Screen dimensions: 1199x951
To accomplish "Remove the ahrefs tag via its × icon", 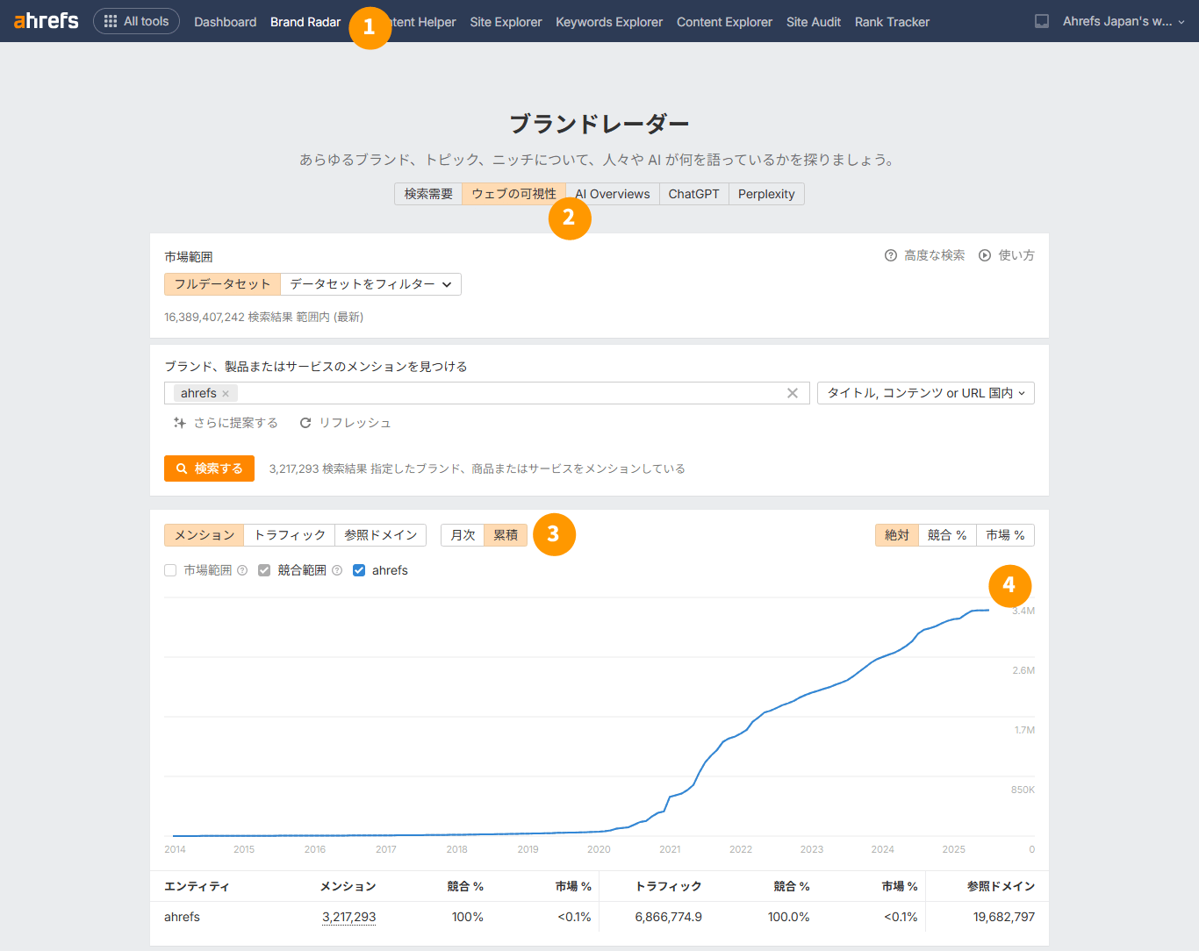I will (226, 393).
